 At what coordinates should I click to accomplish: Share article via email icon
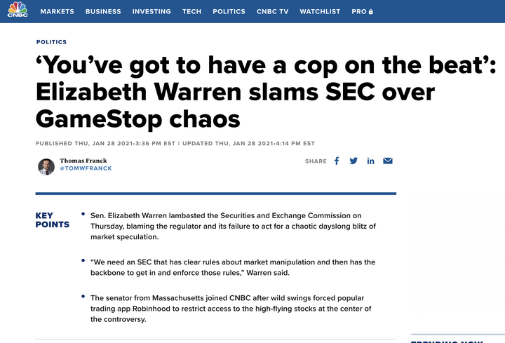click(x=388, y=161)
